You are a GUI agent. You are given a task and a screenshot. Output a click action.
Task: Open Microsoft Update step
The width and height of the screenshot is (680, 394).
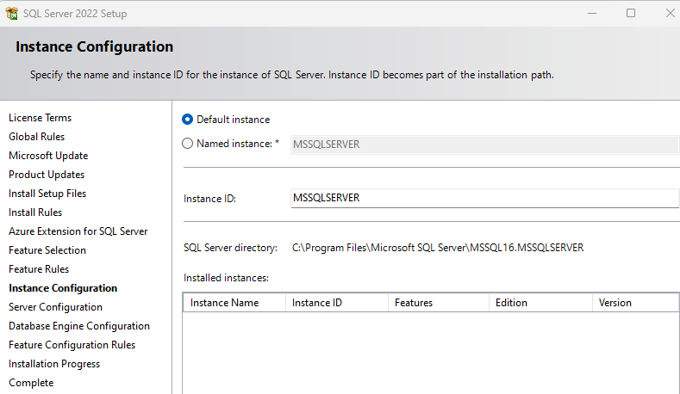[48, 156]
